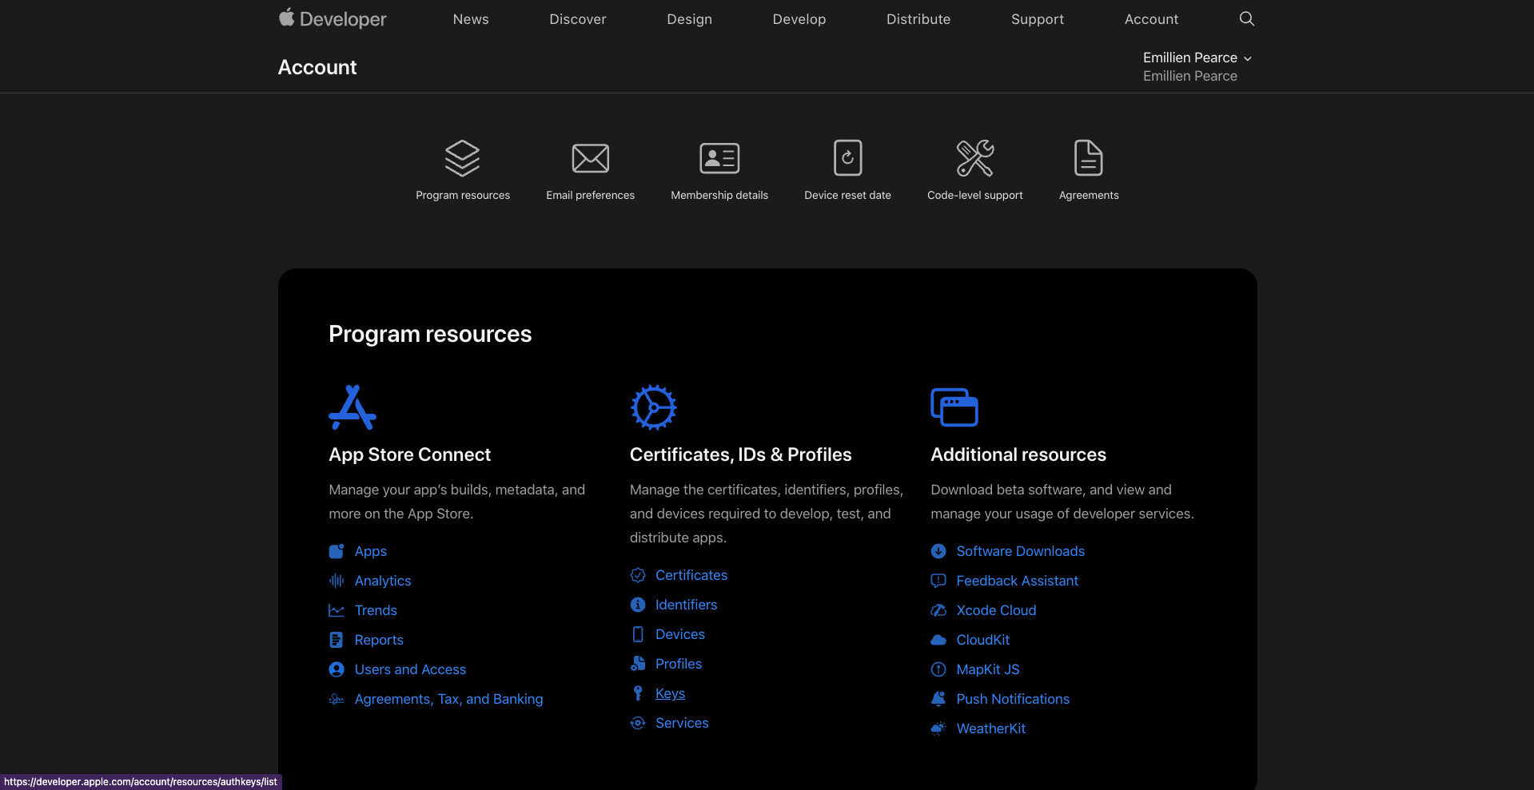Image resolution: width=1534 pixels, height=790 pixels.
Task: Expand the Emillien Pearce account dropdown
Action: click(x=1197, y=58)
